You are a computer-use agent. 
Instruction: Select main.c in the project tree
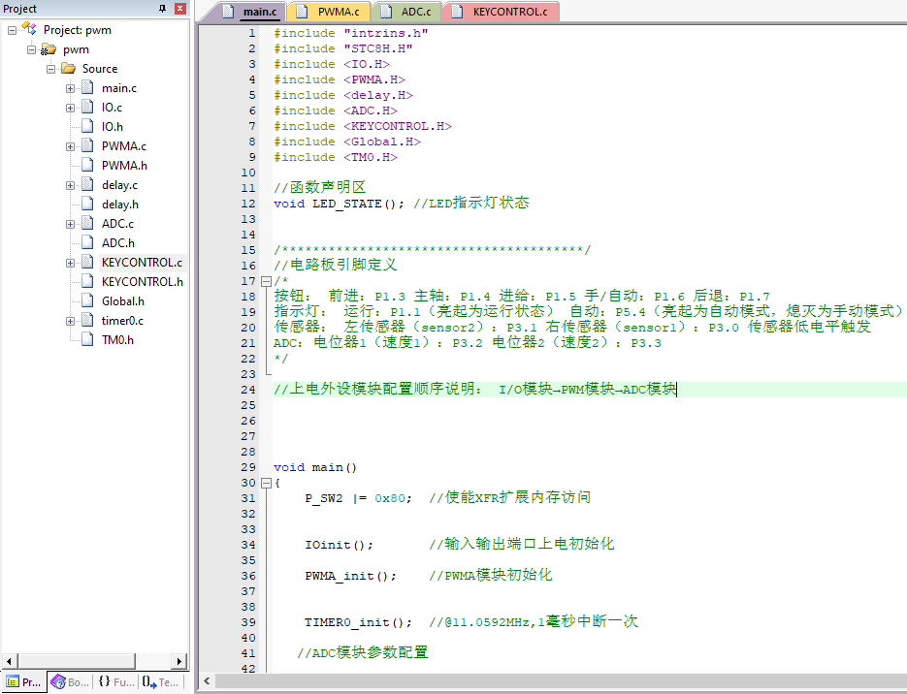(x=119, y=88)
